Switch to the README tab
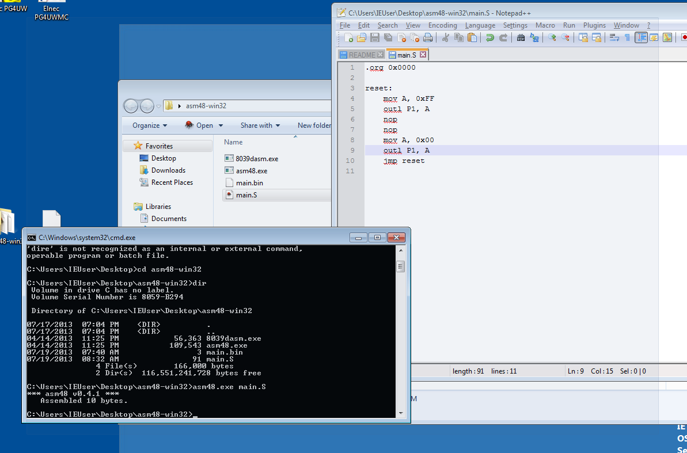This screenshot has height=453, width=687. pos(362,55)
